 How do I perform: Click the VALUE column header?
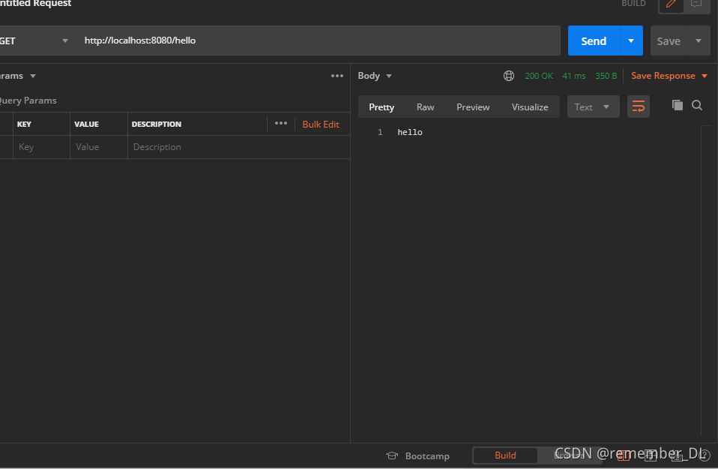point(86,125)
